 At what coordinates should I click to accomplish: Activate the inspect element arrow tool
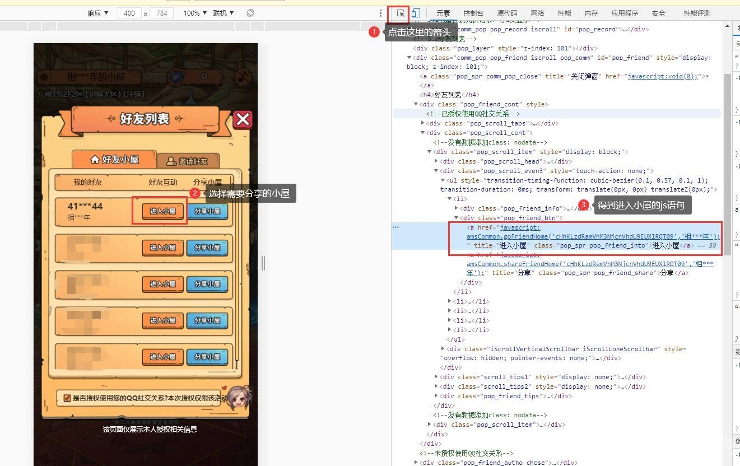(x=401, y=13)
